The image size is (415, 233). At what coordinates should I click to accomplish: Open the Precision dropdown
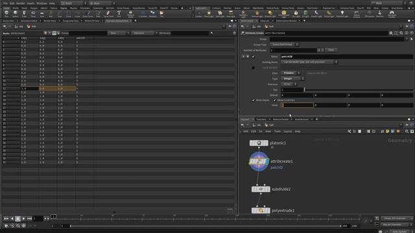(289, 84)
